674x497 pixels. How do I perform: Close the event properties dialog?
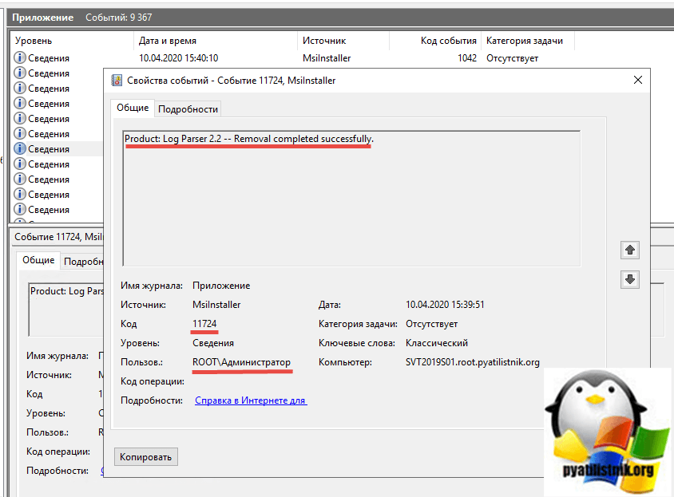click(637, 80)
